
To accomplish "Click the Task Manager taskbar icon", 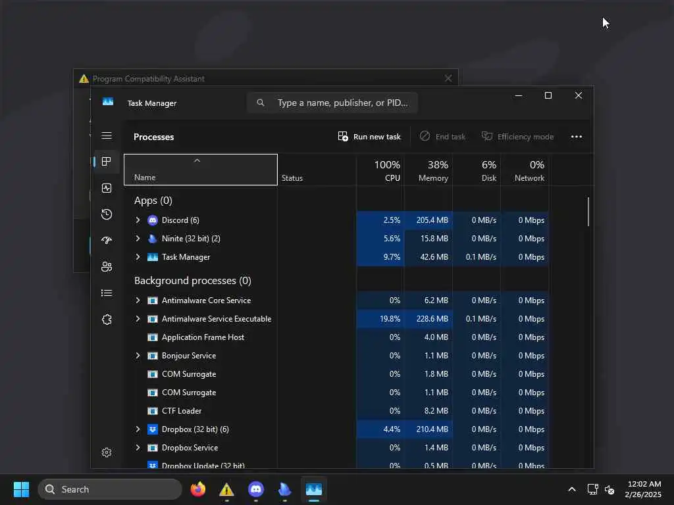I will coord(314,489).
